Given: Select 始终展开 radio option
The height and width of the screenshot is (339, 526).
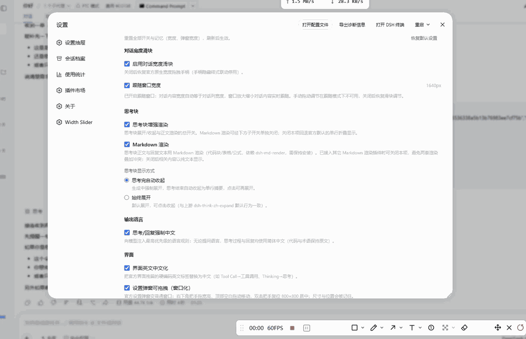Looking at the screenshot, I should [x=126, y=198].
